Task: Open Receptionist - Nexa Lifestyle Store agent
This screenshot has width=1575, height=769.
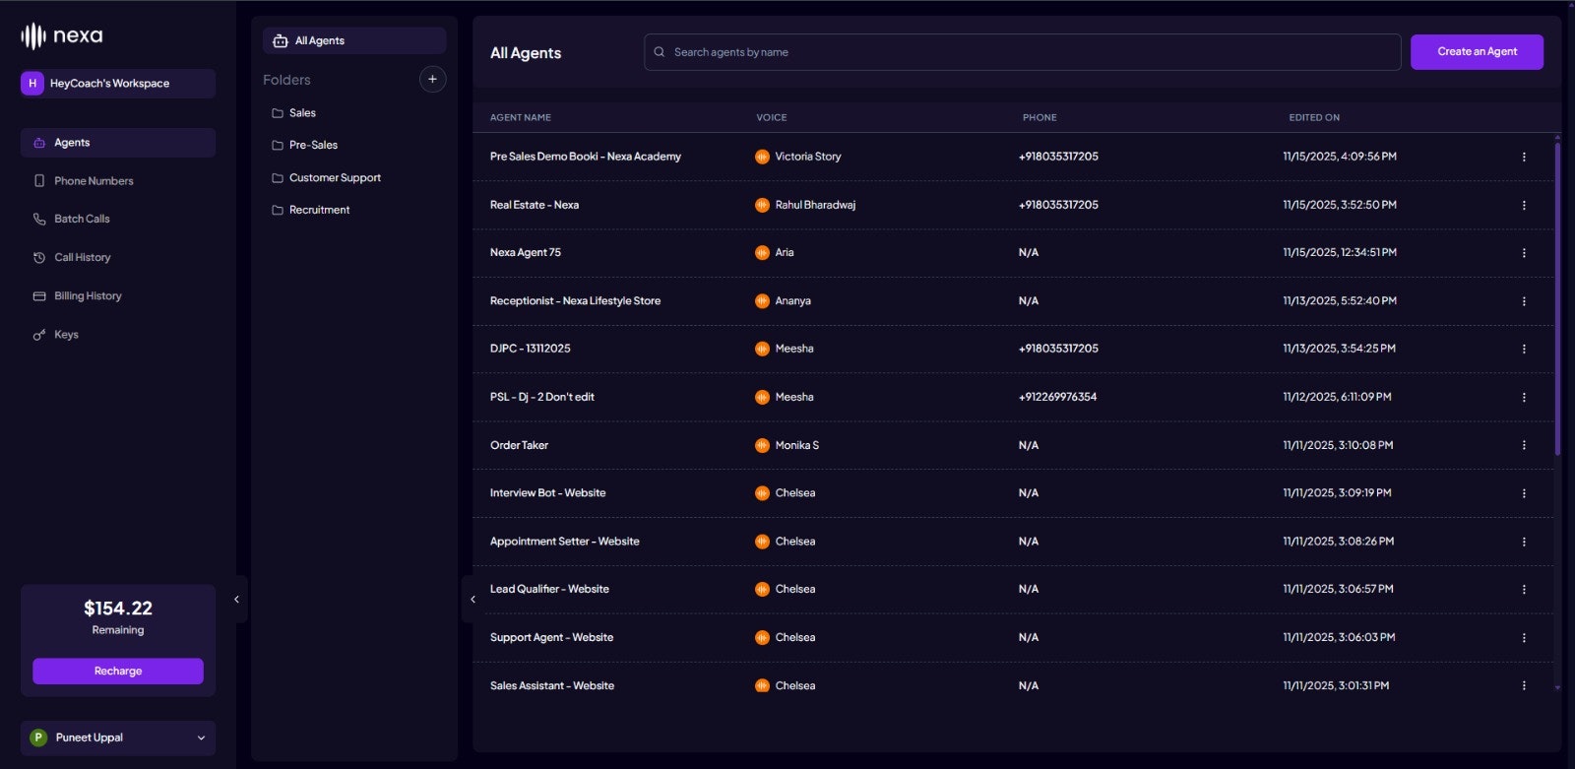Action: point(575,301)
